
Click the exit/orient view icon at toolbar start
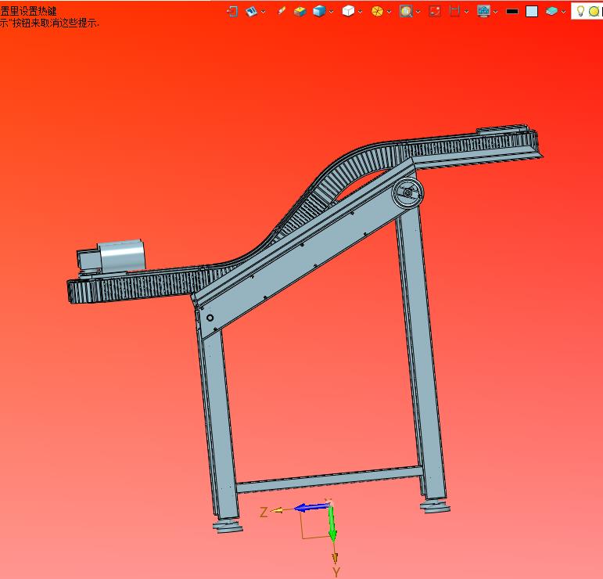coord(232,11)
